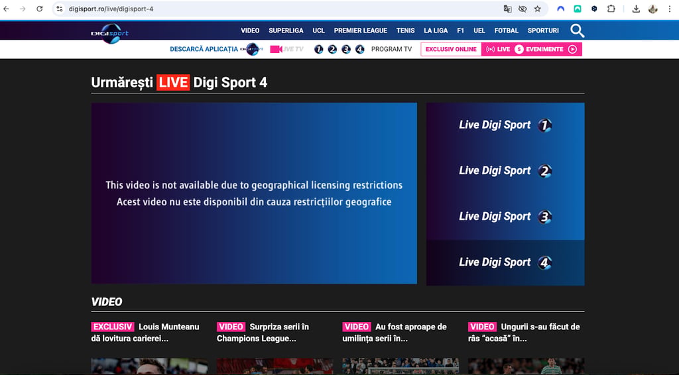This screenshot has height=375, width=679.
Task: Open the Au fost aproape de umilința article
Action: [x=395, y=333]
